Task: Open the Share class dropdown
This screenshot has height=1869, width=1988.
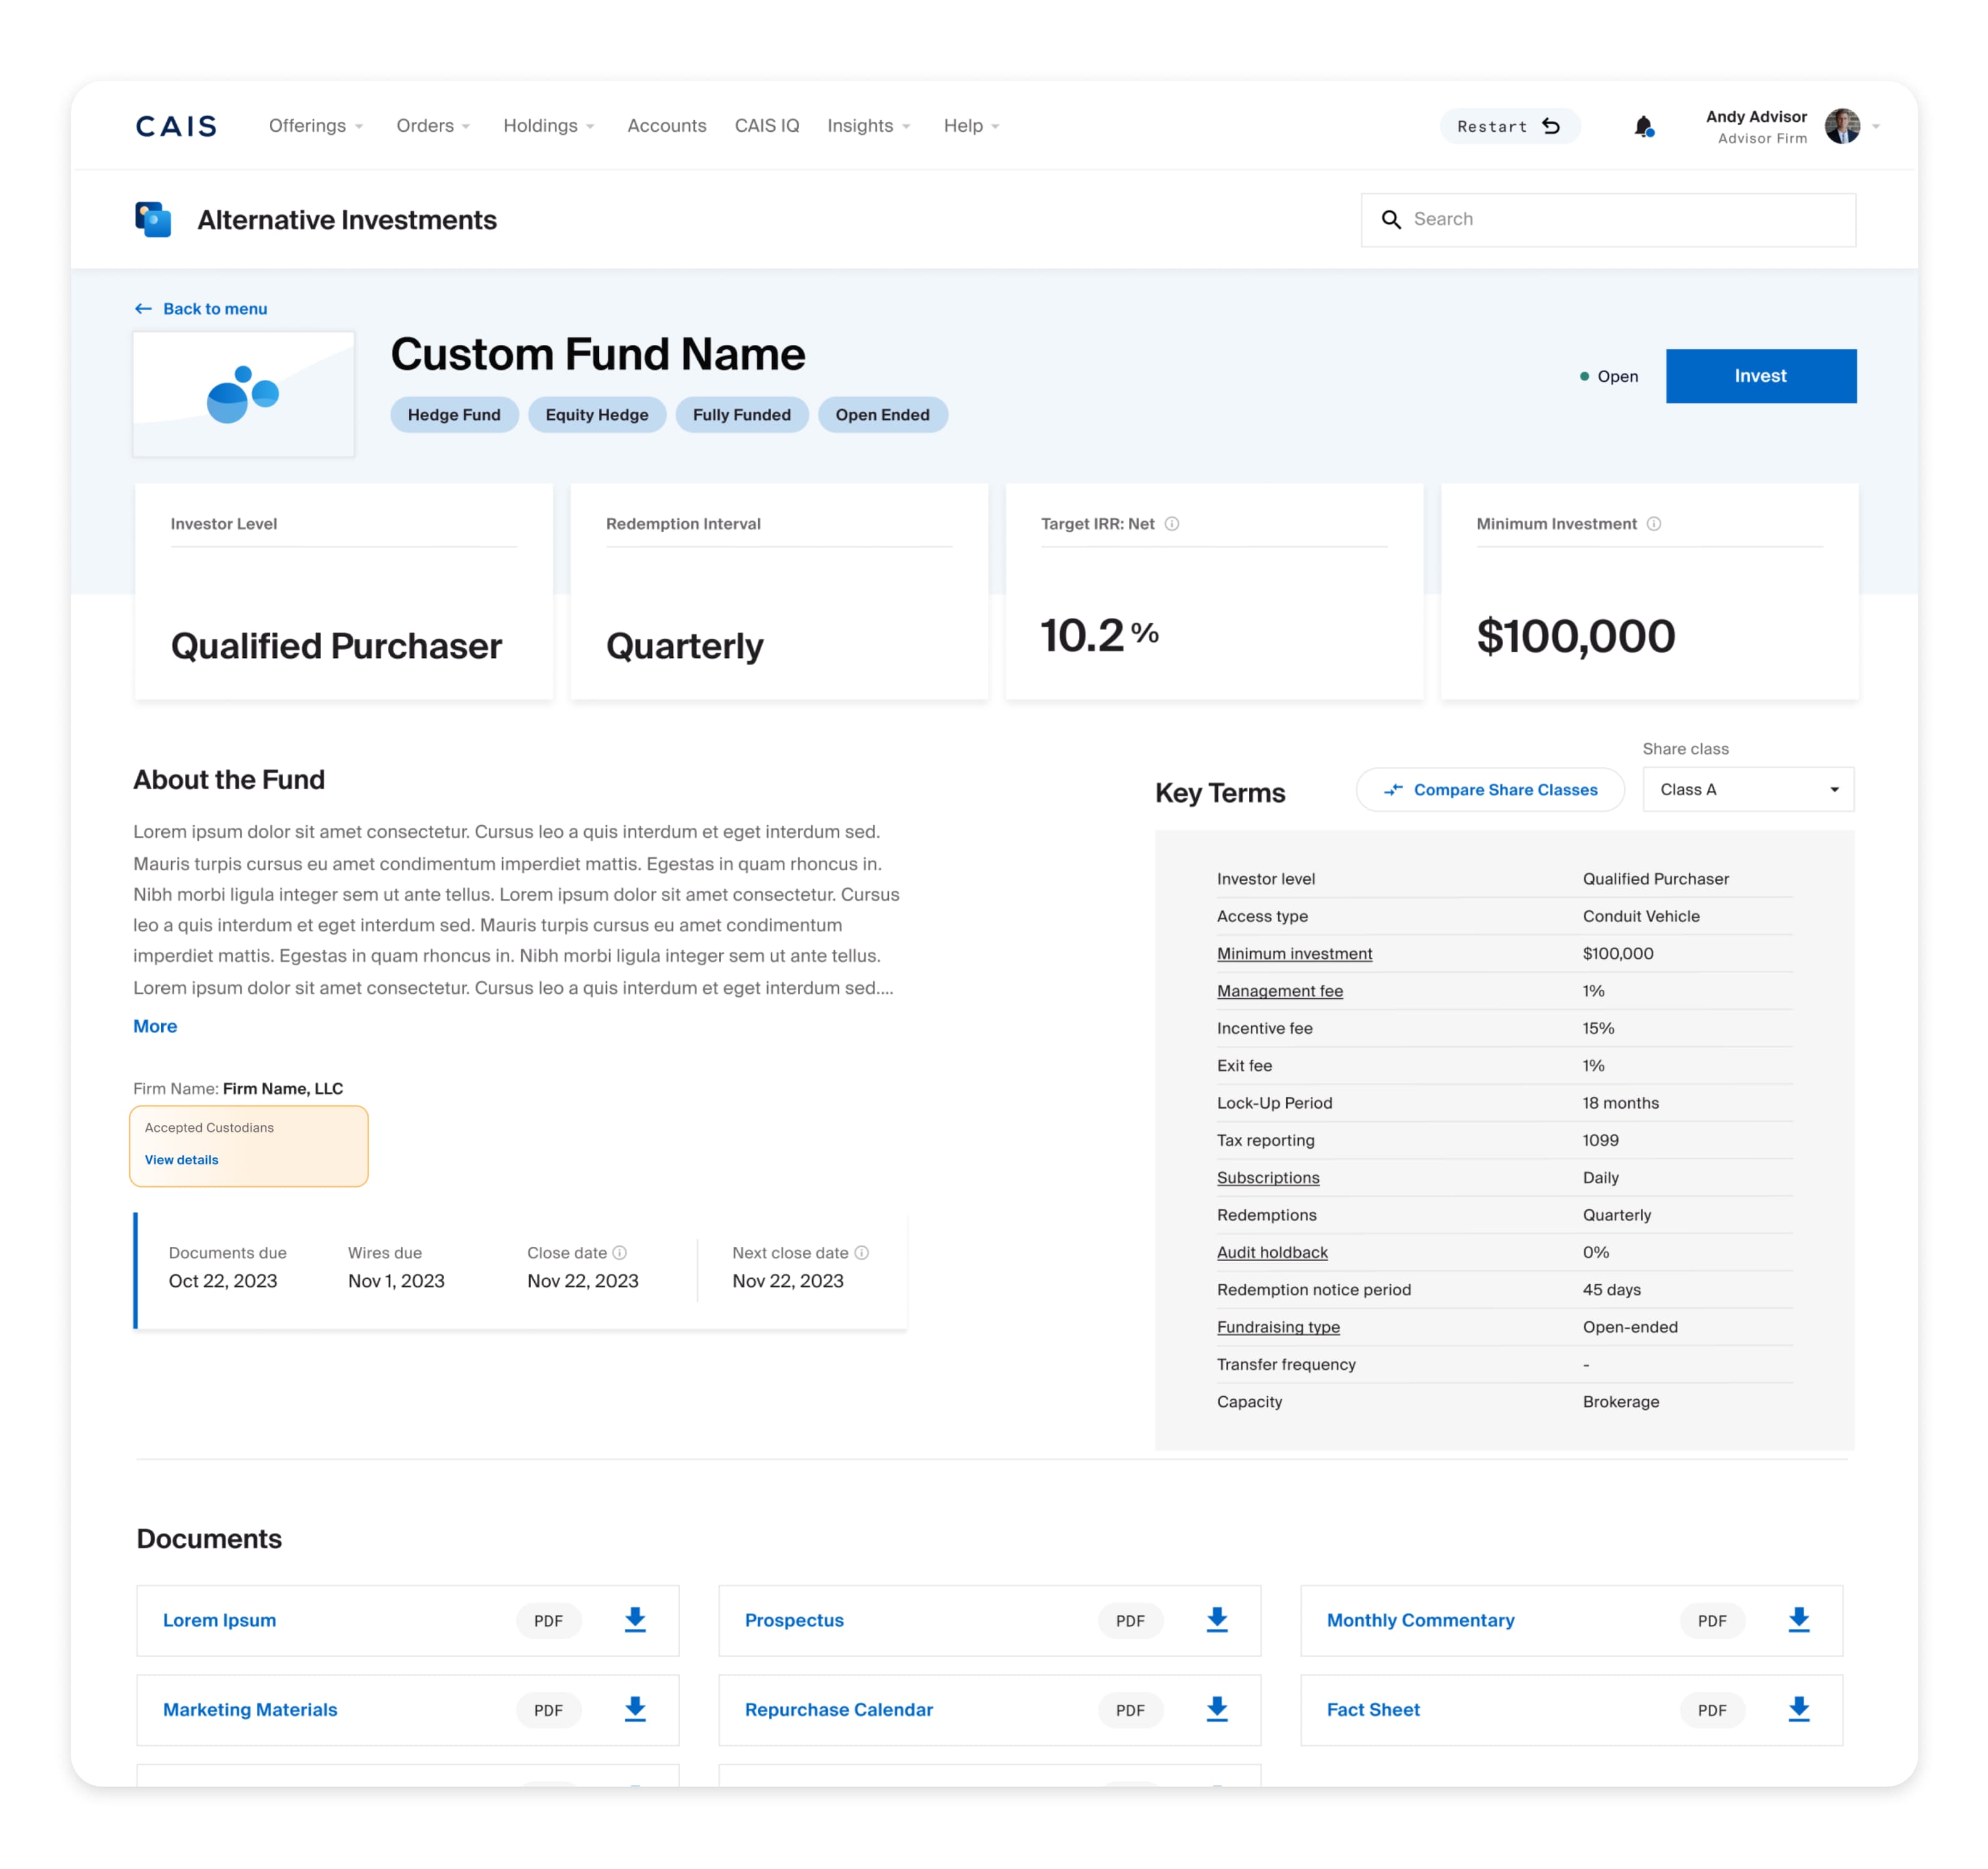Action: [1747, 790]
